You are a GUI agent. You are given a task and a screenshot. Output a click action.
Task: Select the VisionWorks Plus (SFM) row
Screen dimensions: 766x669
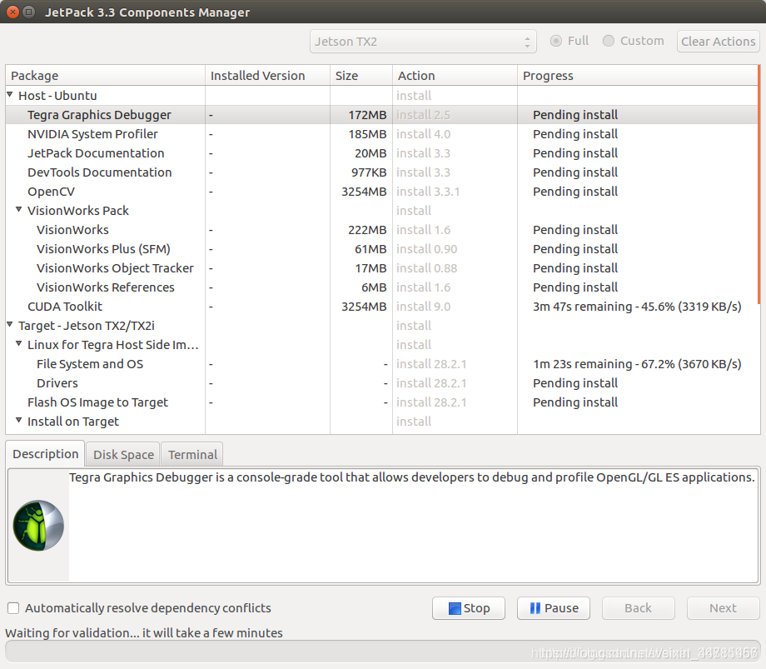pyautogui.click(x=381, y=249)
